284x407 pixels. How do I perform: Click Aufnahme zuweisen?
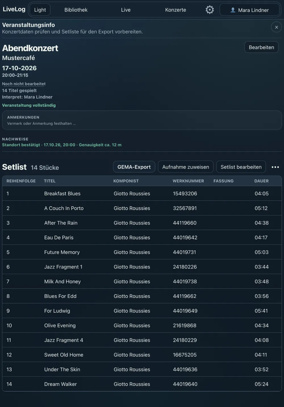[186, 167]
